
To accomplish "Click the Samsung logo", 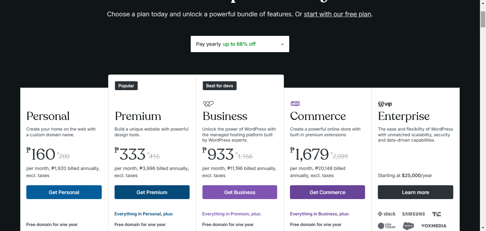I will [x=413, y=214].
